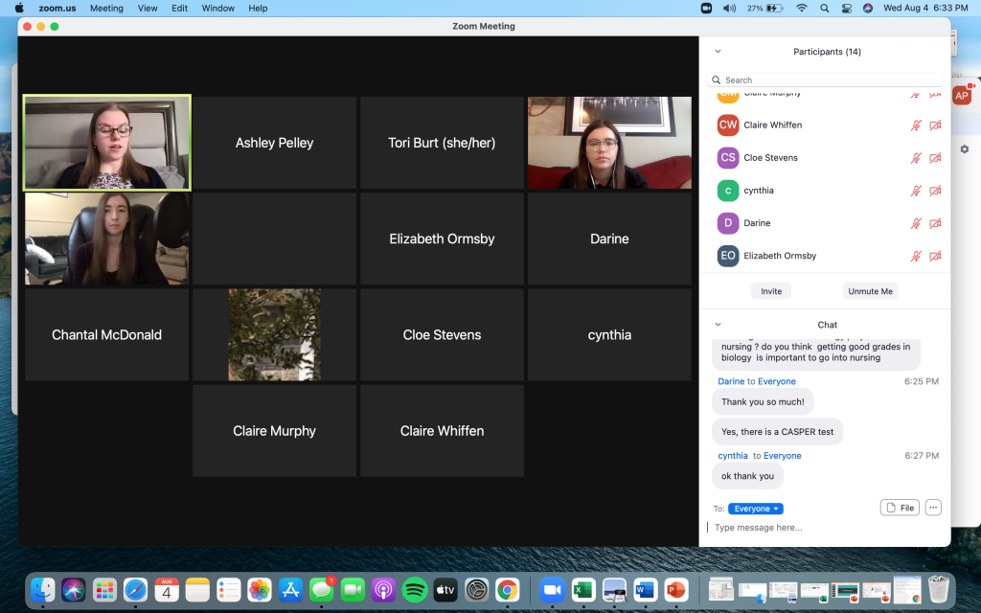
Task: Click the Invite button
Action: click(x=771, y=291)
